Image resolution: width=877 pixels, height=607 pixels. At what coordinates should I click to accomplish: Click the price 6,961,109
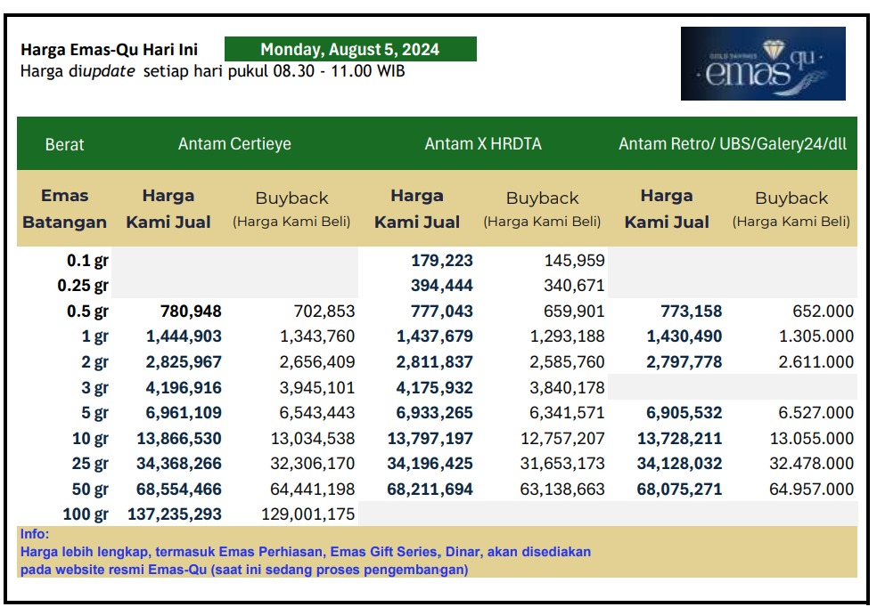[x=184, y=413]
